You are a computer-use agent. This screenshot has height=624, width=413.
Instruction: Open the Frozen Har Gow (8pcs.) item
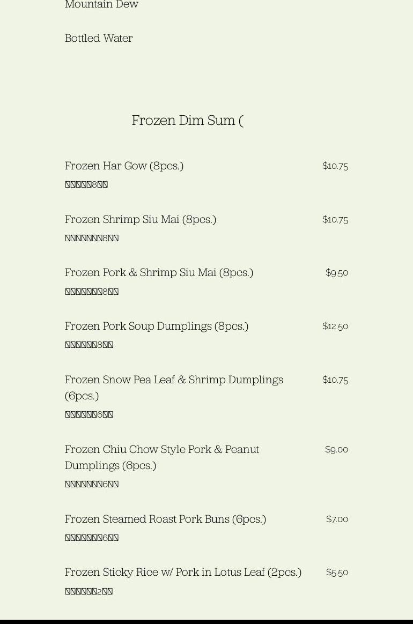(124, 166)
